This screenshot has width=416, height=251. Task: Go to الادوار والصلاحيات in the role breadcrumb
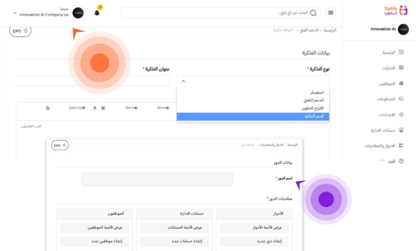click(272, 145)
